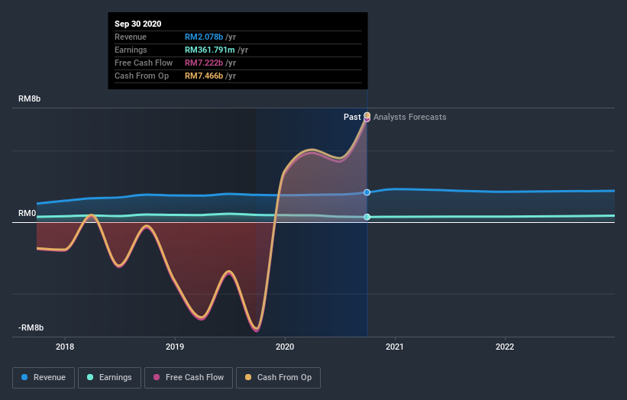Click the 2021 x-axis label
This screenshot has height=400, width=627.
395,347
